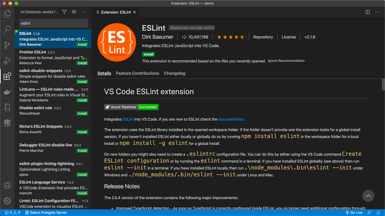Viewport: 385px width, 216px height.
Task: Open the Docker view in activity bar
Action: point(7,92)
